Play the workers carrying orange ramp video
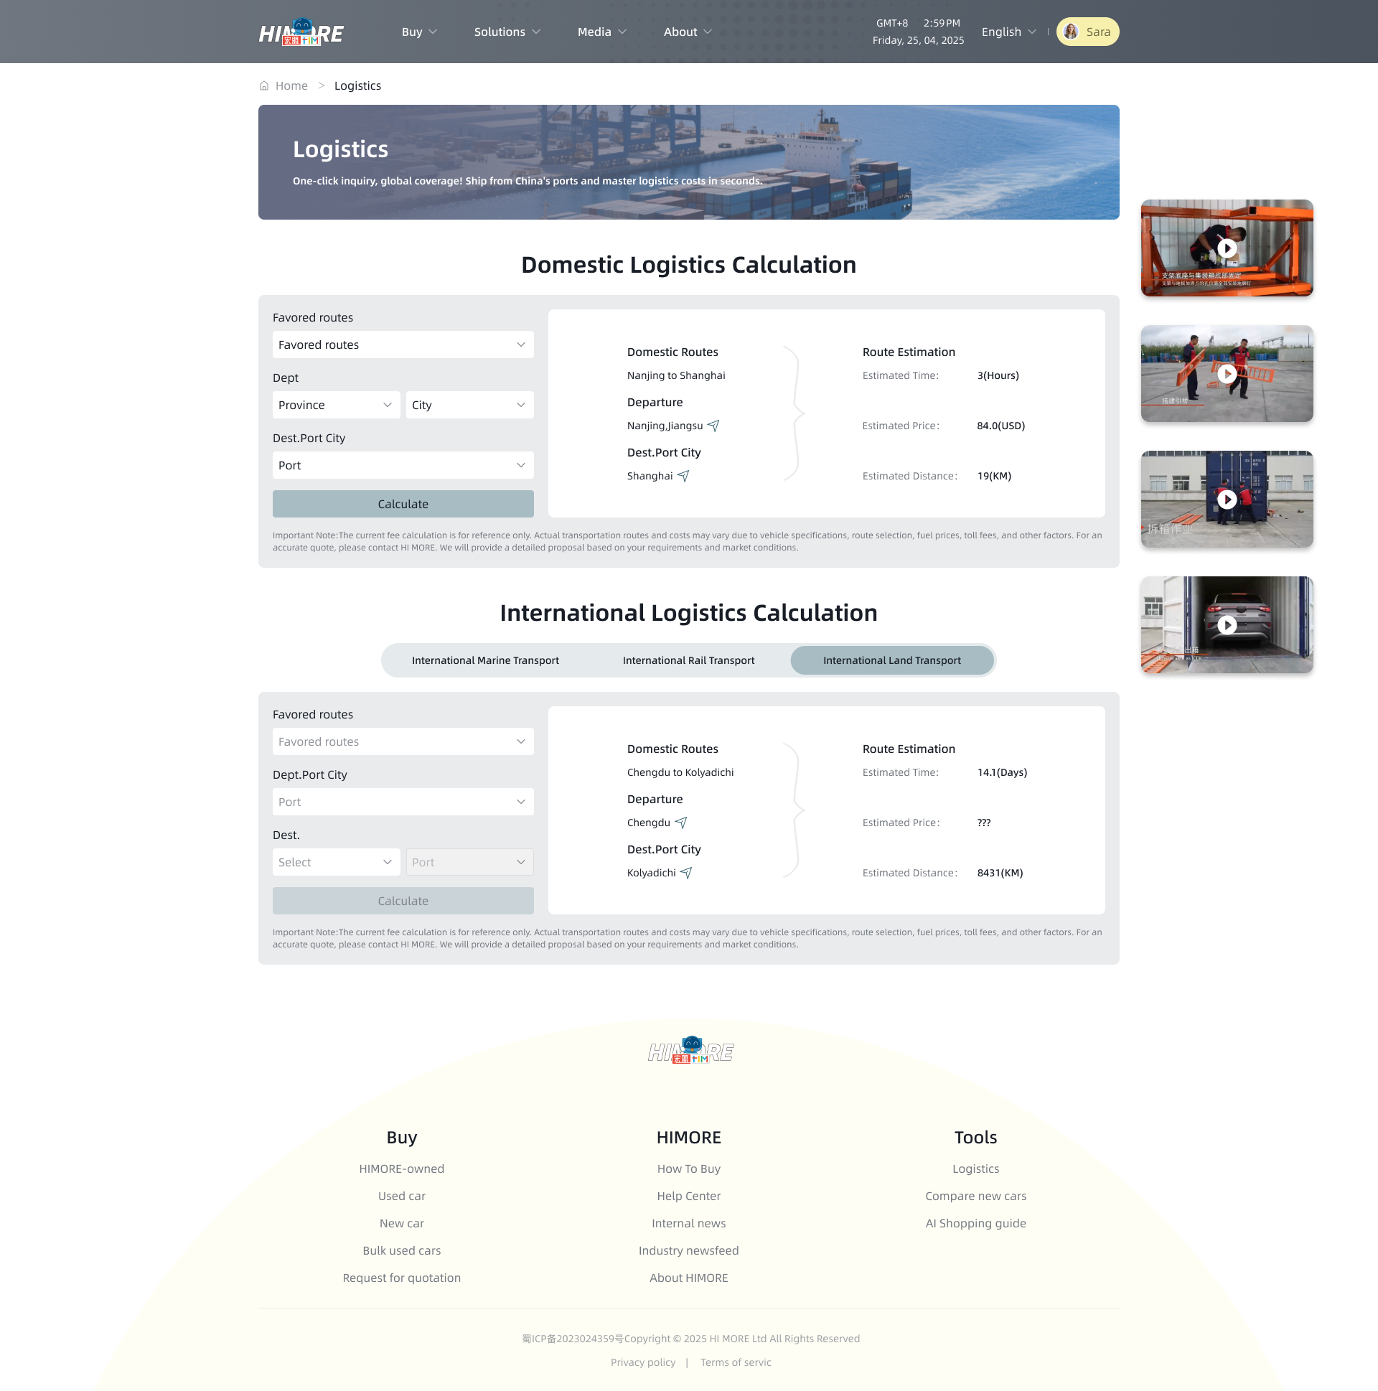The height and width of the screenshot is (1391, 1378). (1227, 374)
